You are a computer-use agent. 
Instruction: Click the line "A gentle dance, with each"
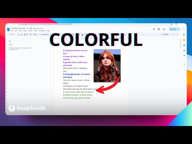coord(75,62)
